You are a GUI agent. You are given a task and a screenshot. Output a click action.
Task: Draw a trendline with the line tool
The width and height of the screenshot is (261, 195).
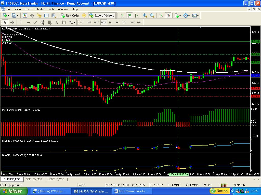(35, 22)
